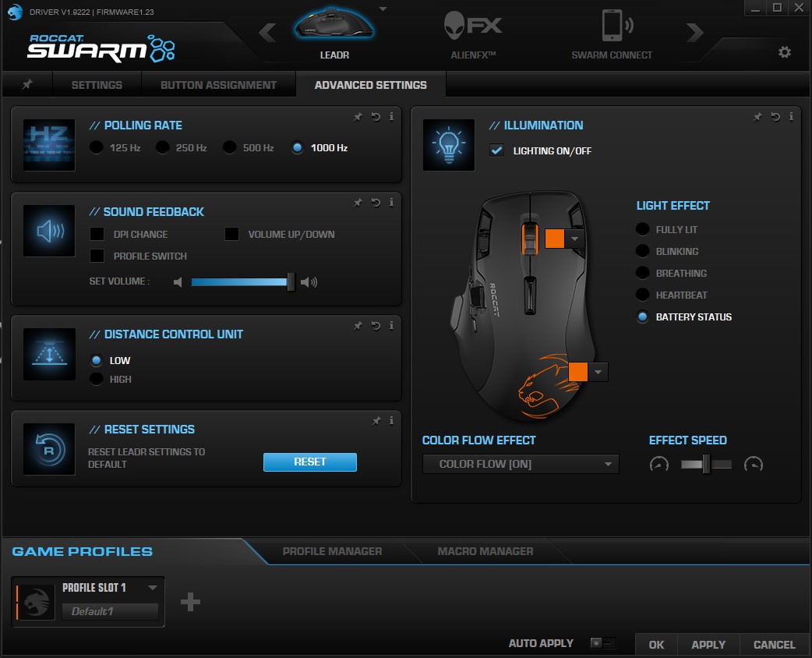812x658 pixels.
Task: Select 125 Hz polling rate
Action: [97, 147]
